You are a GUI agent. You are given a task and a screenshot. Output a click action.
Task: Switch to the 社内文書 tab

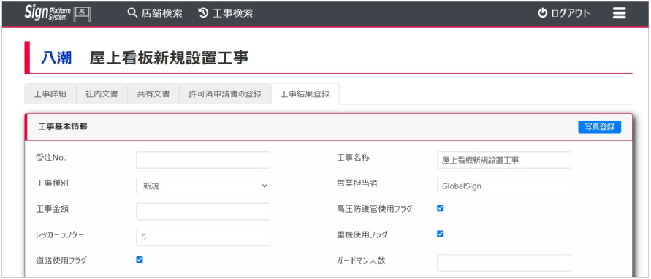coord(102,93)
